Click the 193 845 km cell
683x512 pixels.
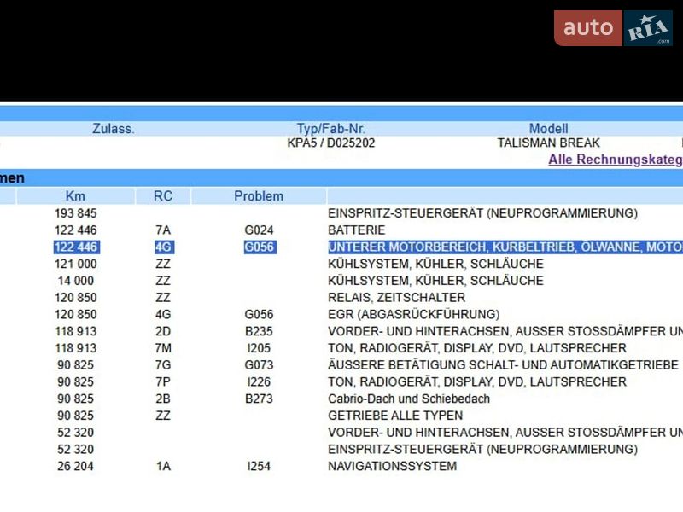coord(76,213)
